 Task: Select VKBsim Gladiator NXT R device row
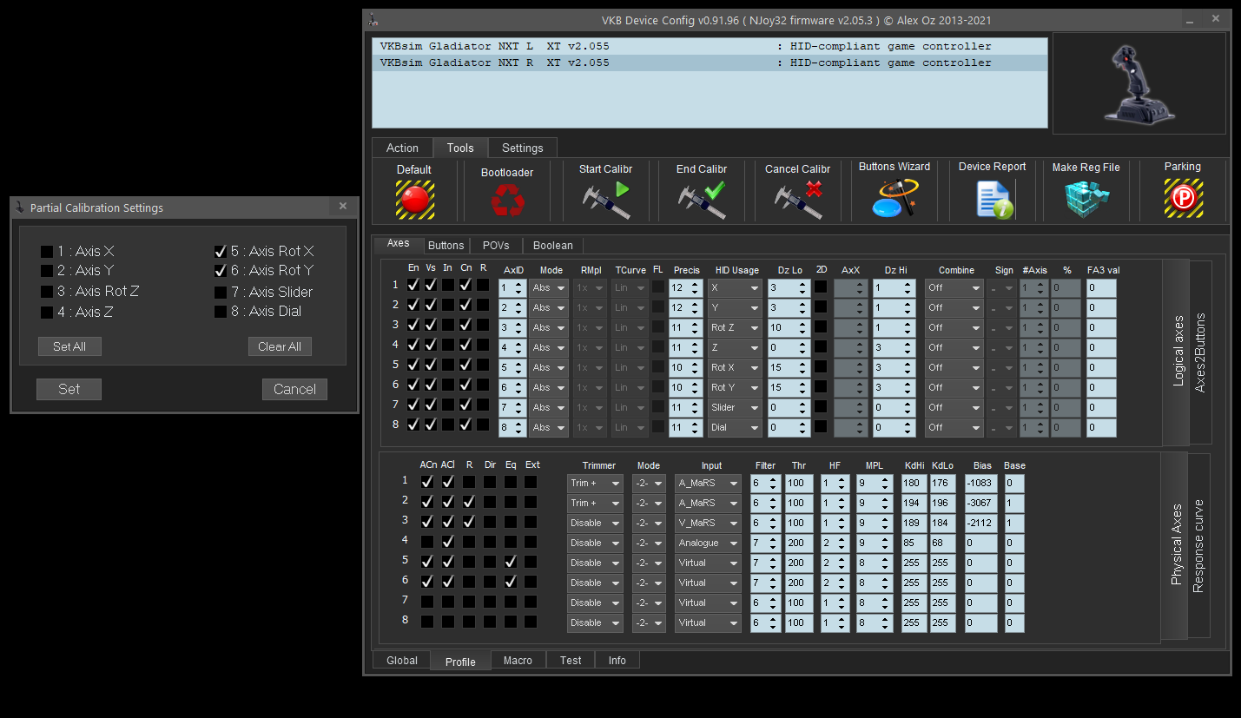(x=710, y=63)
